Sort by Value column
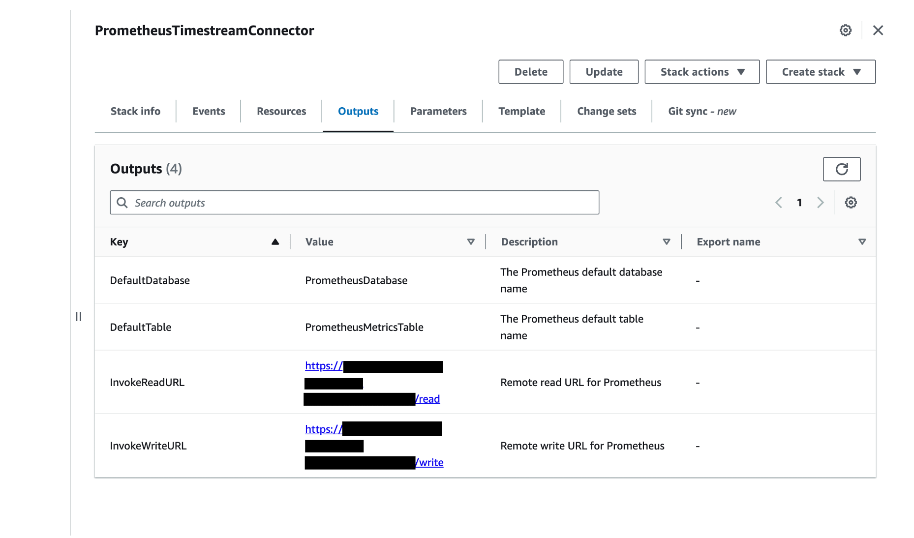The image size is (914, 538). [471, 242]
